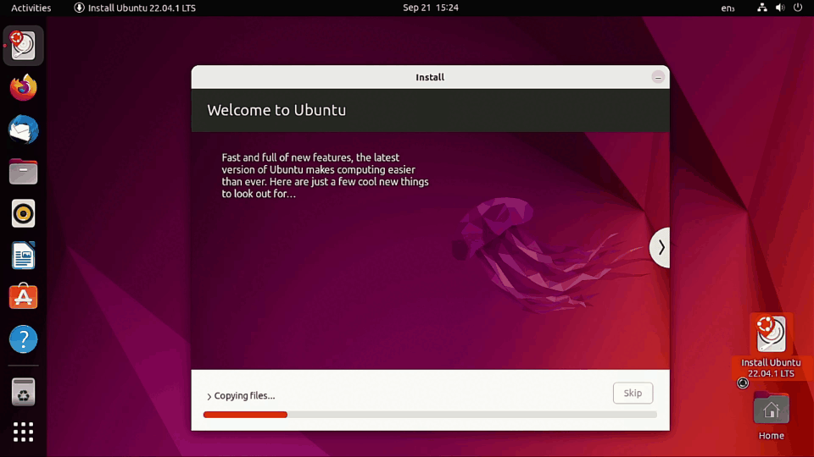Open LibreOffice Writer from dock

click(x=23, y=256)
